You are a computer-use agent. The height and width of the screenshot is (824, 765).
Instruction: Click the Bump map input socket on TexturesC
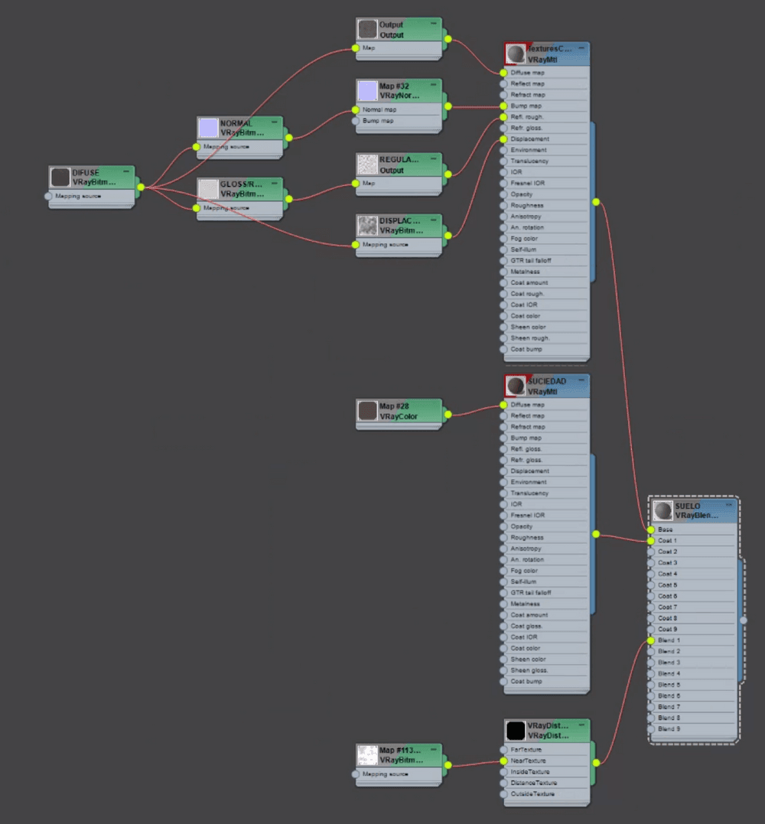(503, 106)
